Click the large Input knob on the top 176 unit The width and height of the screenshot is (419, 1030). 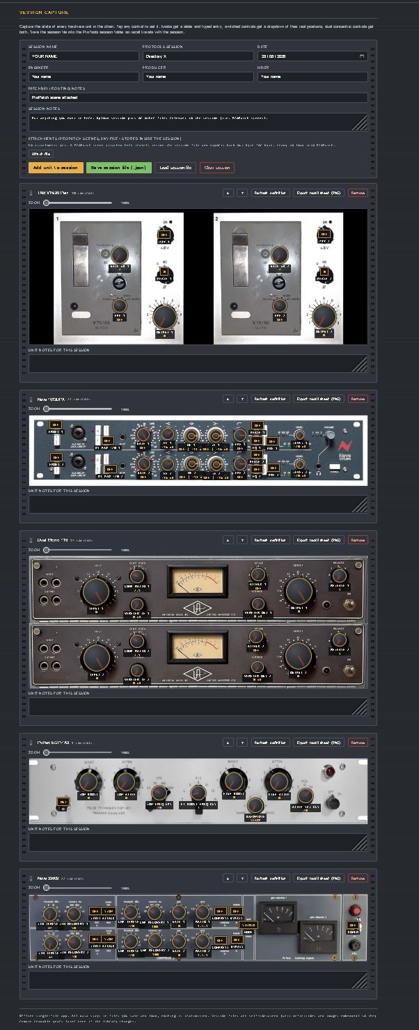95,593
